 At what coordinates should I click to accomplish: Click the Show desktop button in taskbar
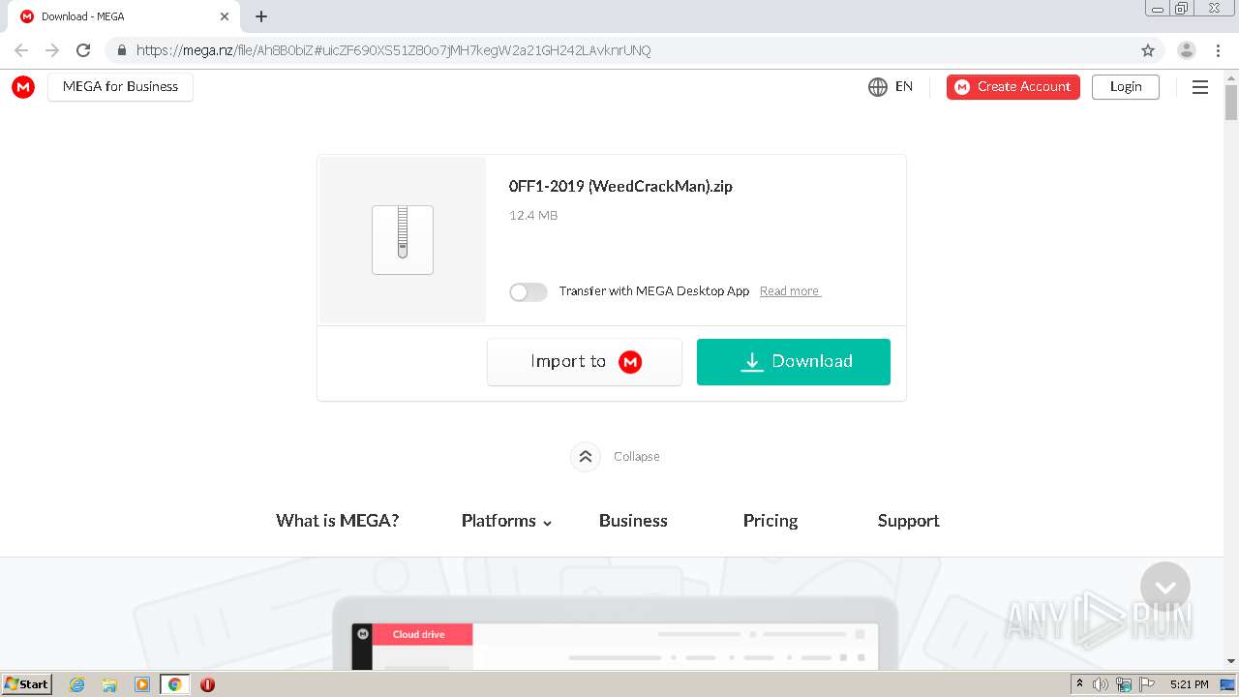(x=1228, y=684)
